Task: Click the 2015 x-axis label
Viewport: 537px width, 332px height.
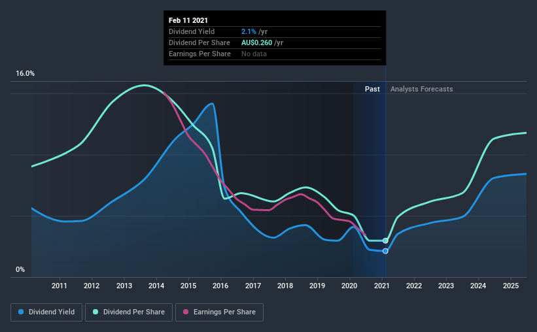Action: click(x=188, y=286)
